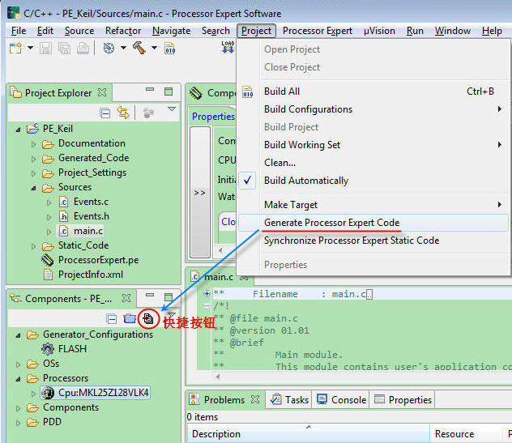Click the folder icon in the Components view toolbar
This screenshot has width=512, height=443.
[130, 318]
